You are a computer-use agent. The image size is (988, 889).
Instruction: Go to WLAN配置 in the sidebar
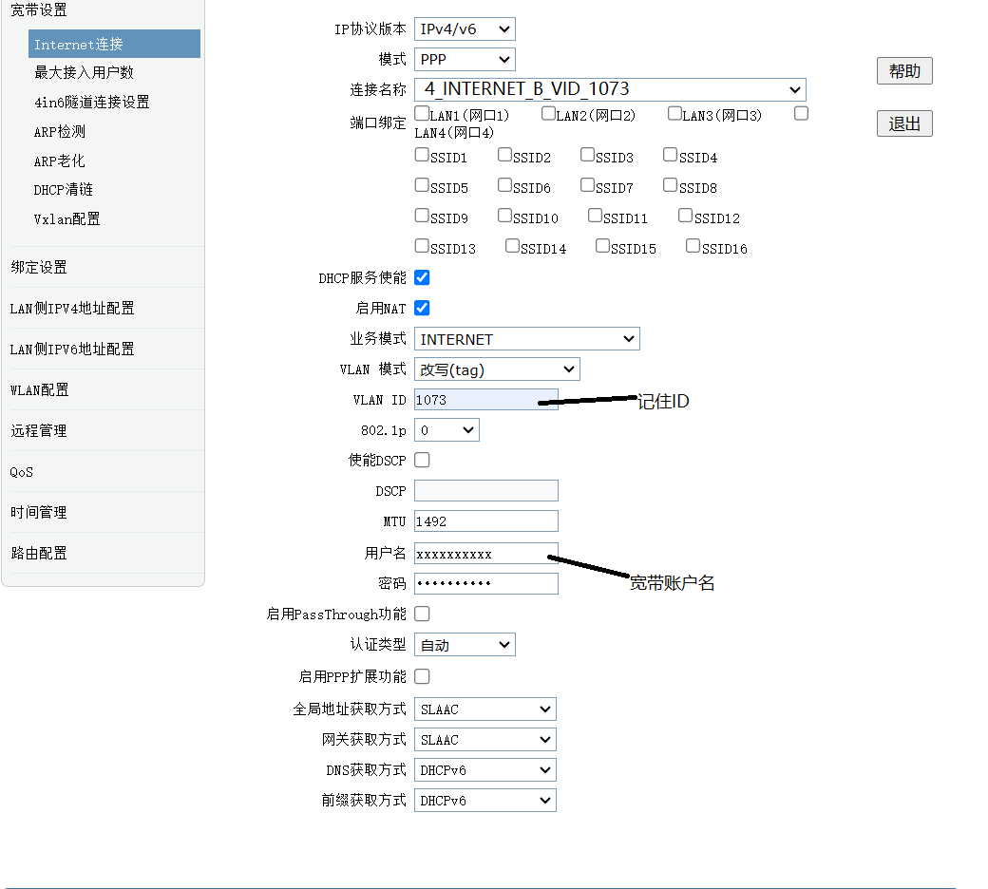[x=40, y=389]
